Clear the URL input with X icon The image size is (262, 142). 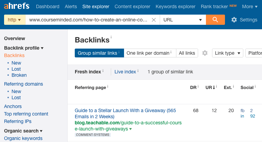point(154,20)
